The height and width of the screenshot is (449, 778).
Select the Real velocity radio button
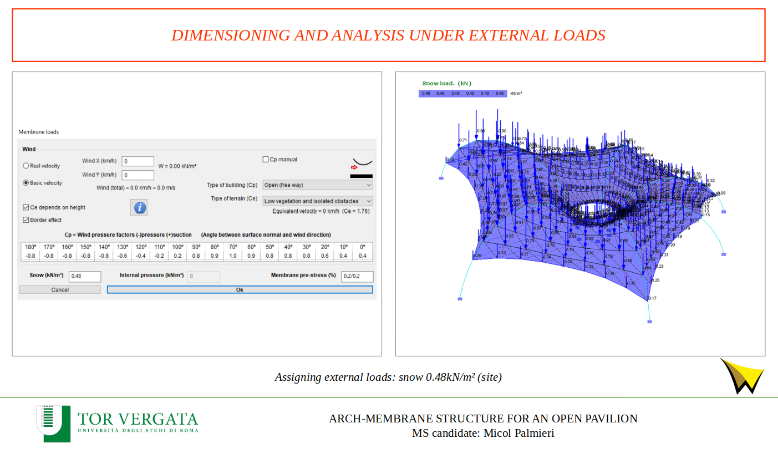(x=26, y=166)
